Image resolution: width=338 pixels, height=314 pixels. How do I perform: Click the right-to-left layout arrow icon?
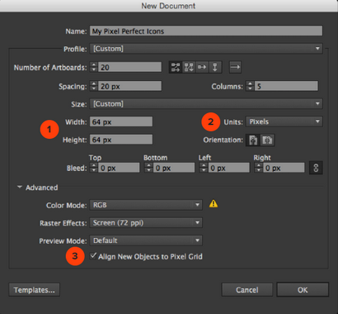tap(235, 67)
